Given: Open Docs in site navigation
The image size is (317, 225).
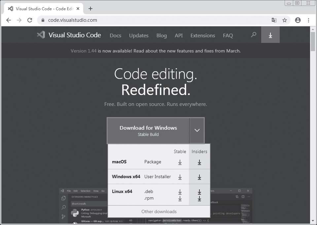Looking at the screenshot, I should tap(116, 36).
